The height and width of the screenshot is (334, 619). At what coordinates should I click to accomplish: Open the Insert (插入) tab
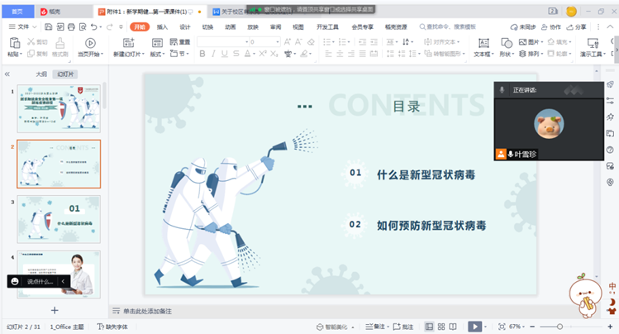[162, 26]
